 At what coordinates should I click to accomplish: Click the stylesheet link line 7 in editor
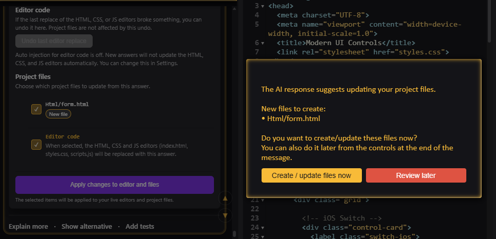pyautogui.click(x=363, y=52)
